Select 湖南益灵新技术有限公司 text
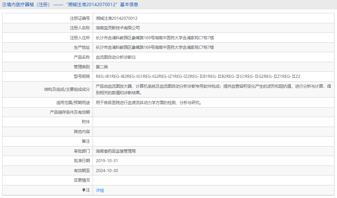The height and width of the screenshot is (198, 337). (118, 28)
